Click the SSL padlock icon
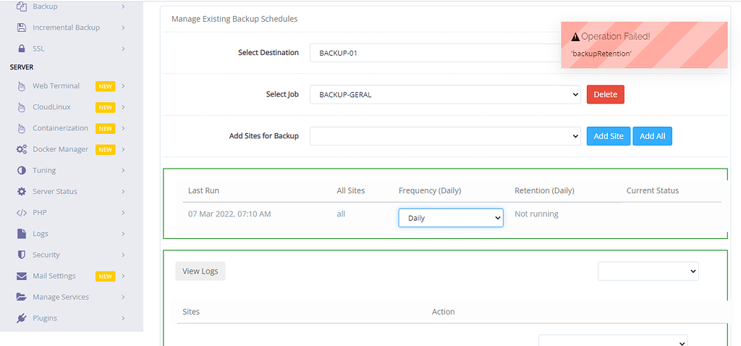This screenshot has width=741, height=346. click(x=21, y=48)
